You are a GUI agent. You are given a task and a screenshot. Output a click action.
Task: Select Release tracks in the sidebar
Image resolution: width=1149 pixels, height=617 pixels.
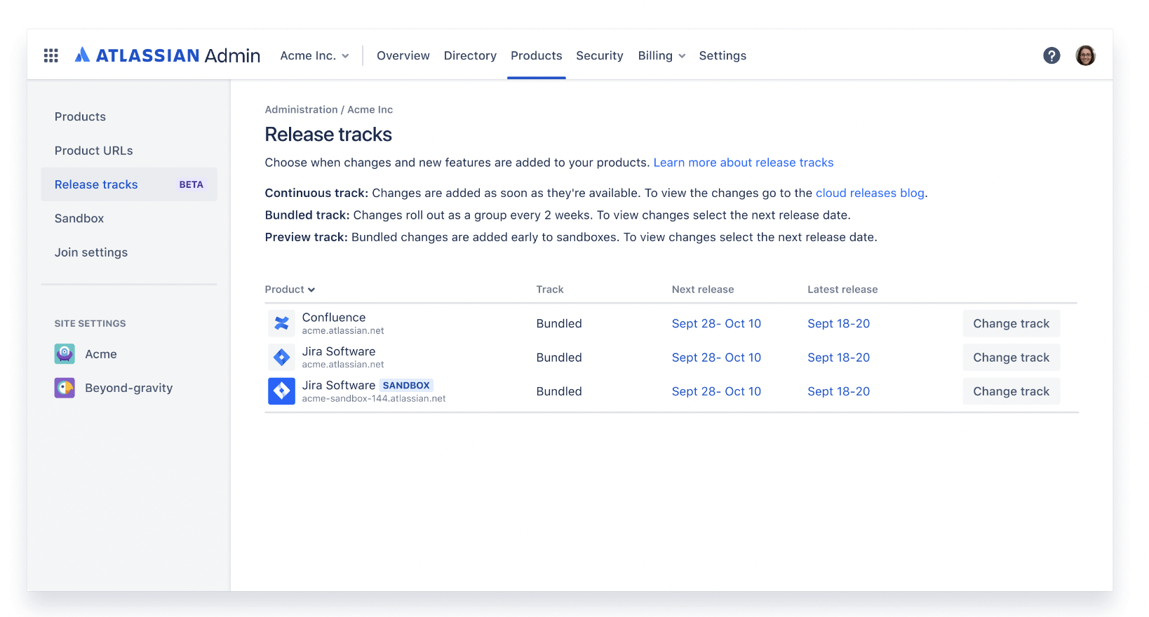pos(129,184)
